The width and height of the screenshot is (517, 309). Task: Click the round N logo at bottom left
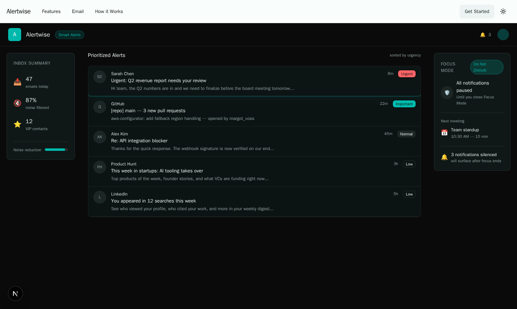coord(15,294)
